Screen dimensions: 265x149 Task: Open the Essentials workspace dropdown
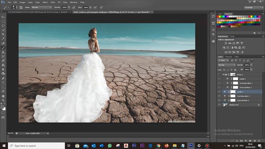253,7
